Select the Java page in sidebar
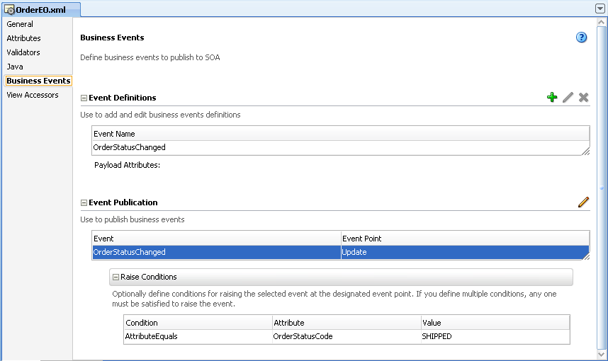This screenshot has width=608, height=361. tap(15, 67)
